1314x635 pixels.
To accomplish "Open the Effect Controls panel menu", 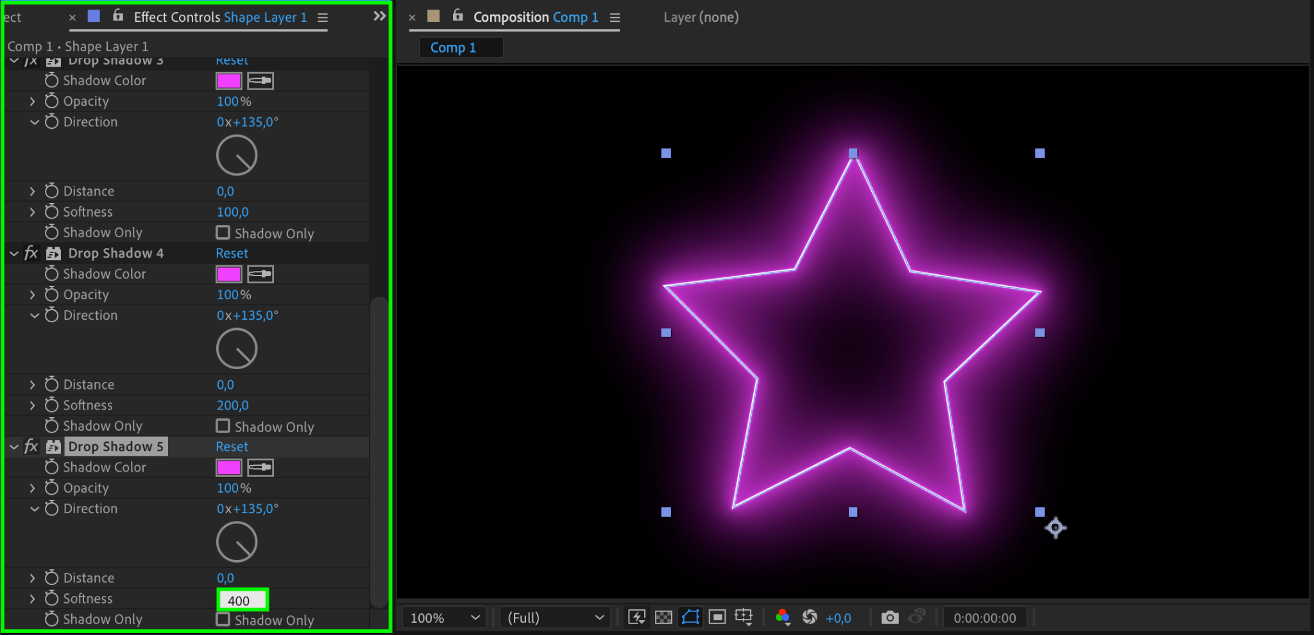I will click(323, 18).
